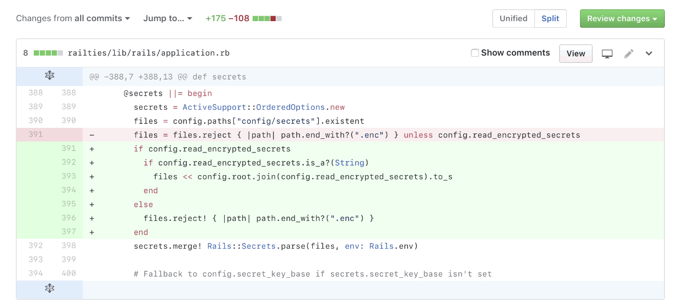Click the display rich diff monitor icon
This screenshot has width=682, height=307.
tap(607, 54)
